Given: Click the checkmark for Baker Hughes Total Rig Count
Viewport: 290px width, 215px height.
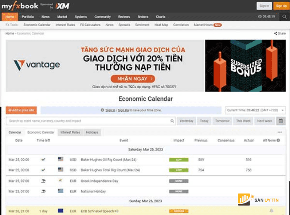Looking at the screenshot, I should 43,170.
